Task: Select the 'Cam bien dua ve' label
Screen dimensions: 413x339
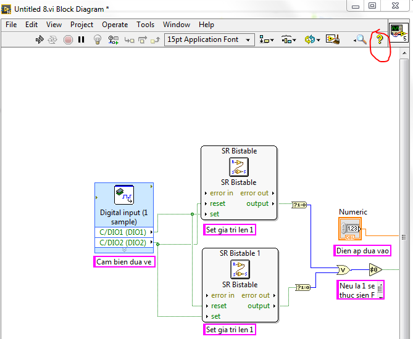Action: tap(124, 262)
